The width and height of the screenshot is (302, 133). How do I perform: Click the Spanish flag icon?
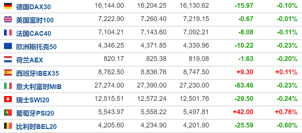tap(8, 72)
